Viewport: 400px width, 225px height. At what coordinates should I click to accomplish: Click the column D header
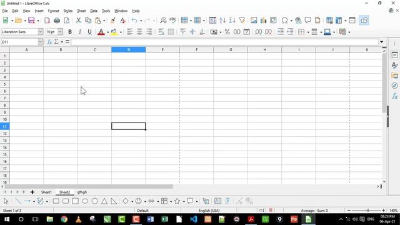(129, 50)
